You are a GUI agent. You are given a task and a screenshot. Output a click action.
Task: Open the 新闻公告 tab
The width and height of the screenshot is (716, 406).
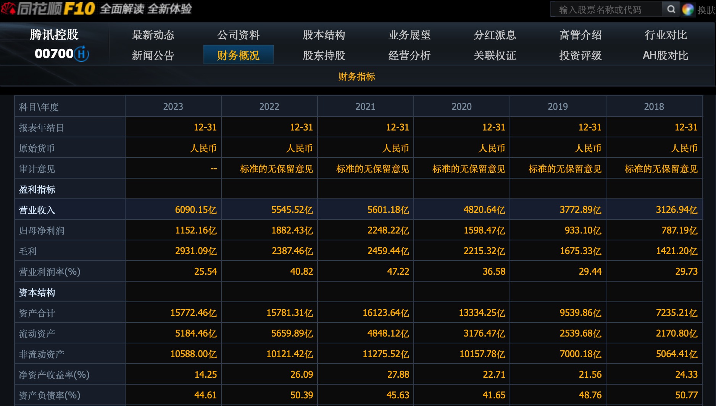tap(153, 56)
